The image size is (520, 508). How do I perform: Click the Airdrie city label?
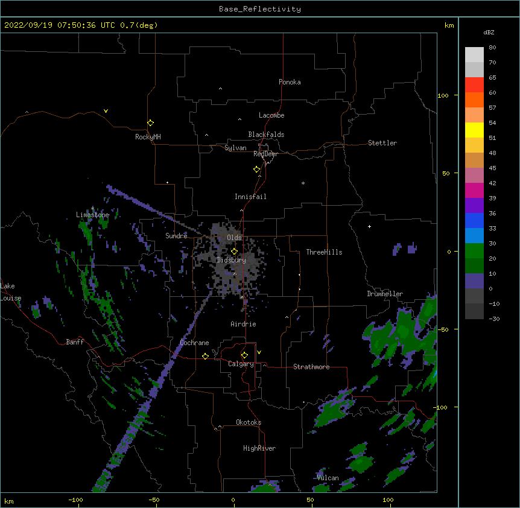[x=243, y=324]
